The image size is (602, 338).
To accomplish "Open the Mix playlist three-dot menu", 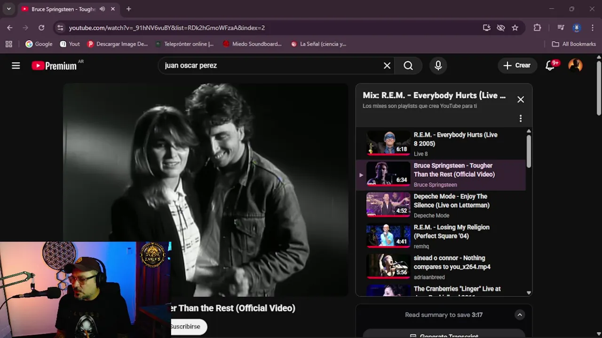I will click(521, 118).
